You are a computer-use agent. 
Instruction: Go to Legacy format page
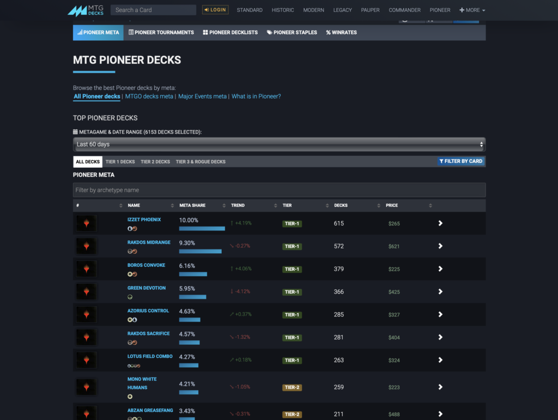(x=342, y=10)
